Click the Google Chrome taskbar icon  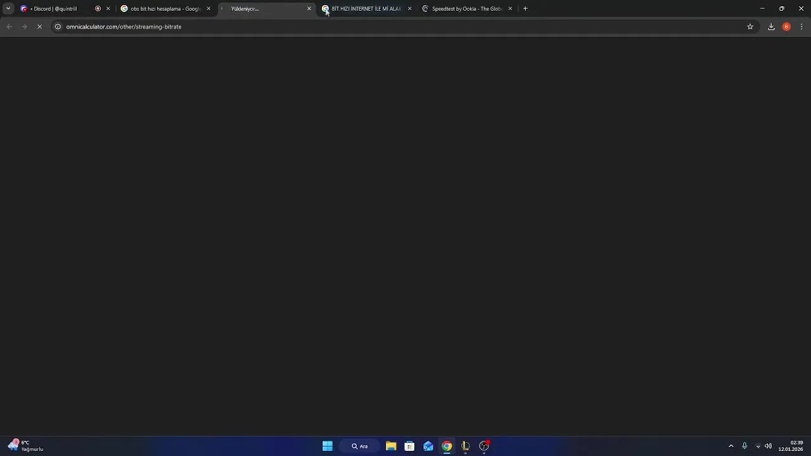tap(447, 446)
